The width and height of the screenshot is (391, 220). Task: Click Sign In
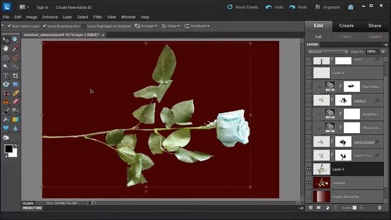[42, 7]
